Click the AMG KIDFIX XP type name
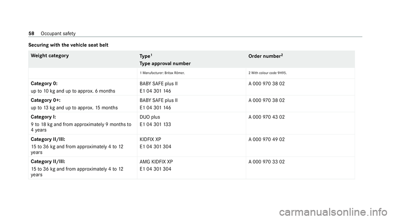The image size is (394, 219). [x=156, y=161]
